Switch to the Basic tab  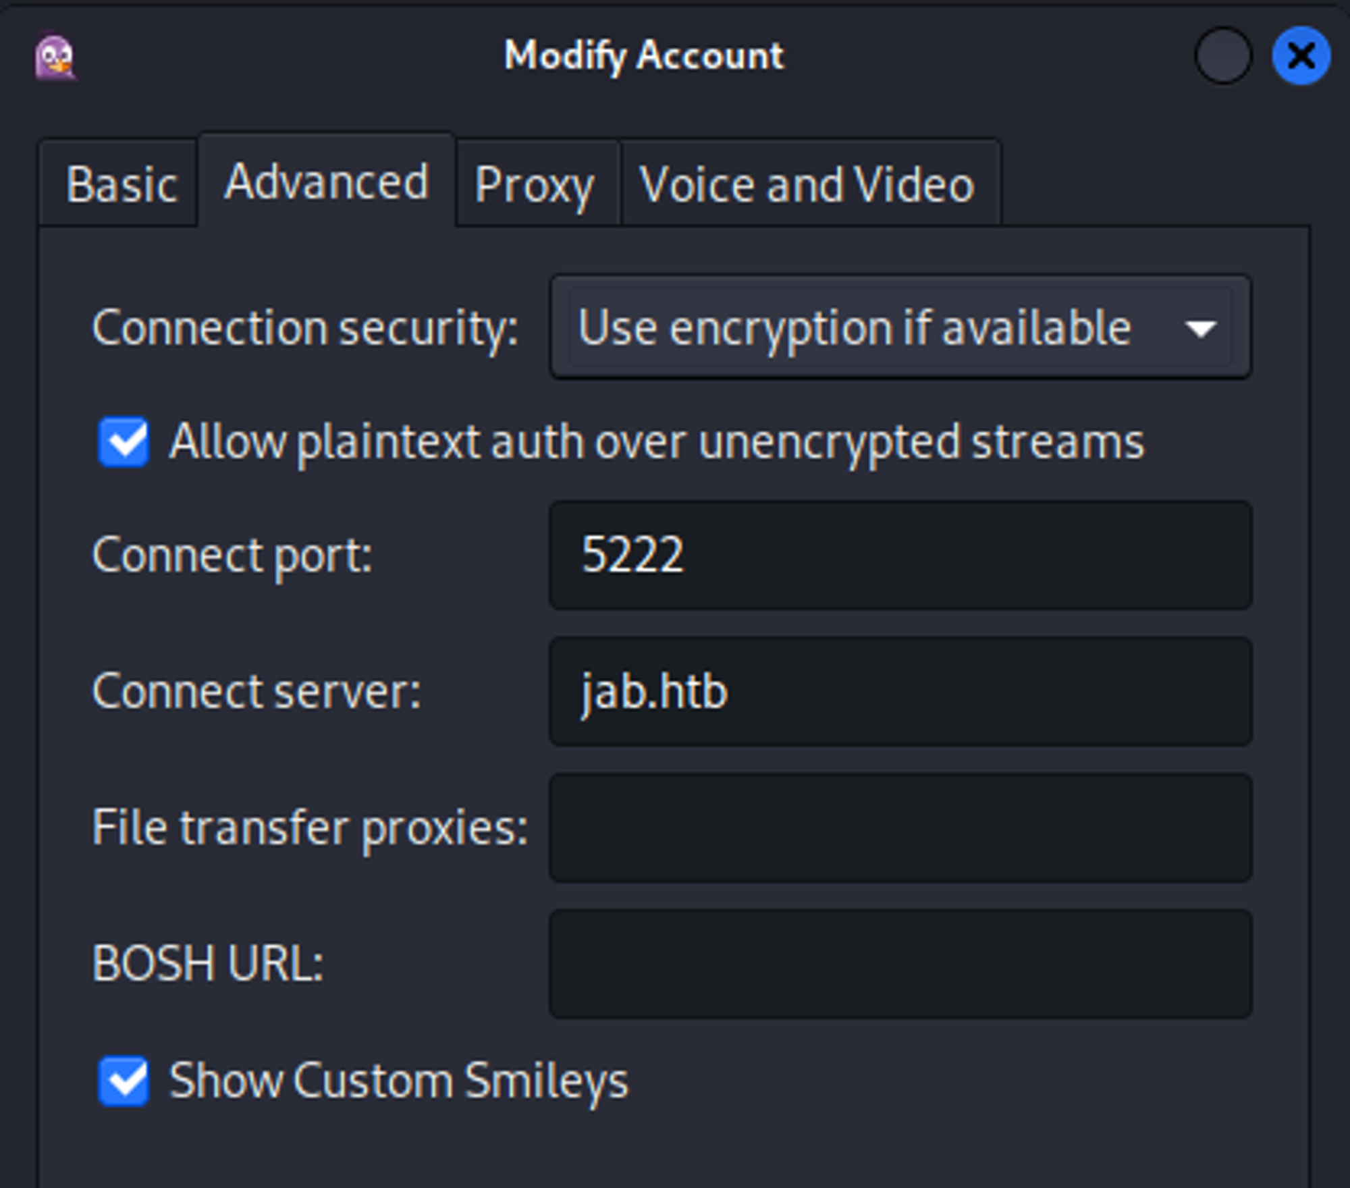click(x=121, y=184)
